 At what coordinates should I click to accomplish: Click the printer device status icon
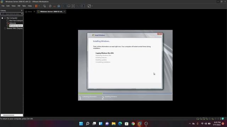pos(212,119)
